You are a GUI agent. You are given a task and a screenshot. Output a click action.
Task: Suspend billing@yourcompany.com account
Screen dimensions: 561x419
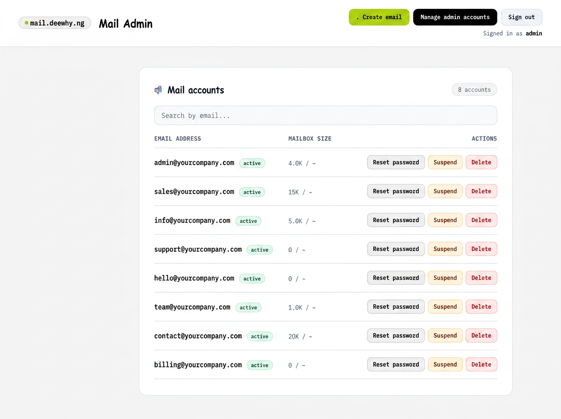(x=445, y=364)
